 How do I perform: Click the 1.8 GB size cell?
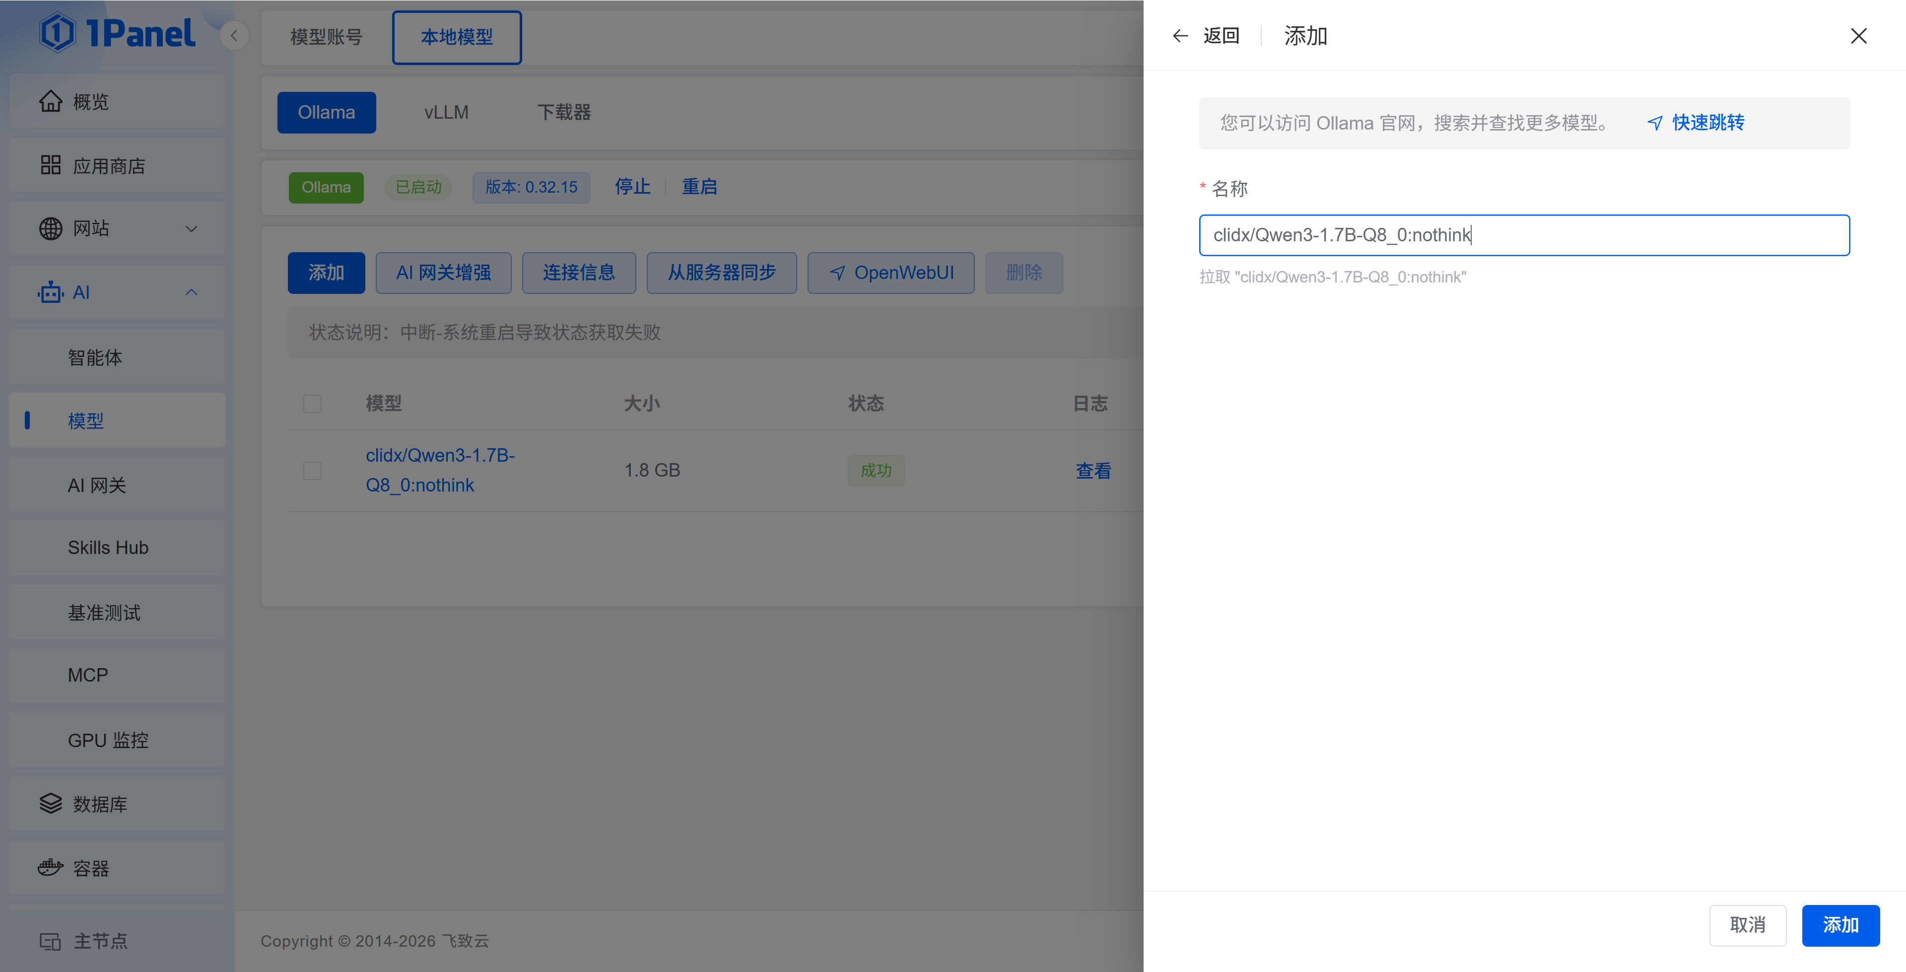652,471
